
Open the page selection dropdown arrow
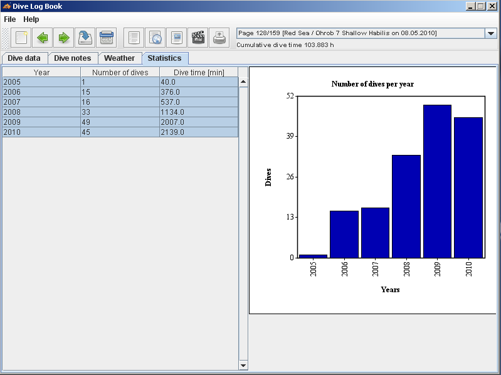click(490, 33)
